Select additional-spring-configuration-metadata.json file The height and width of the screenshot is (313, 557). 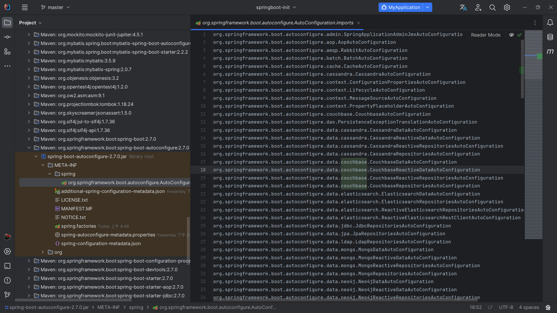click(113, 191)
